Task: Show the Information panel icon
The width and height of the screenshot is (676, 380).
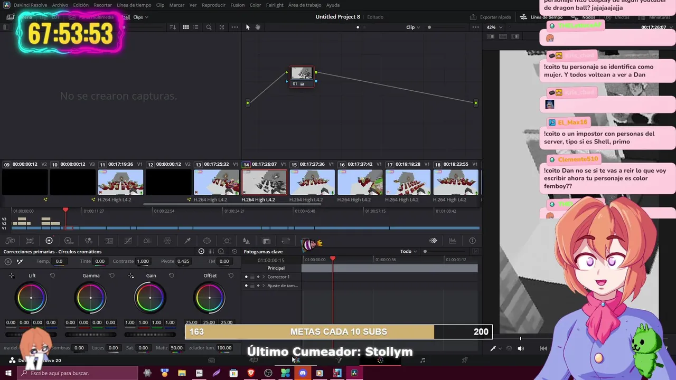Action: [473, 241]
